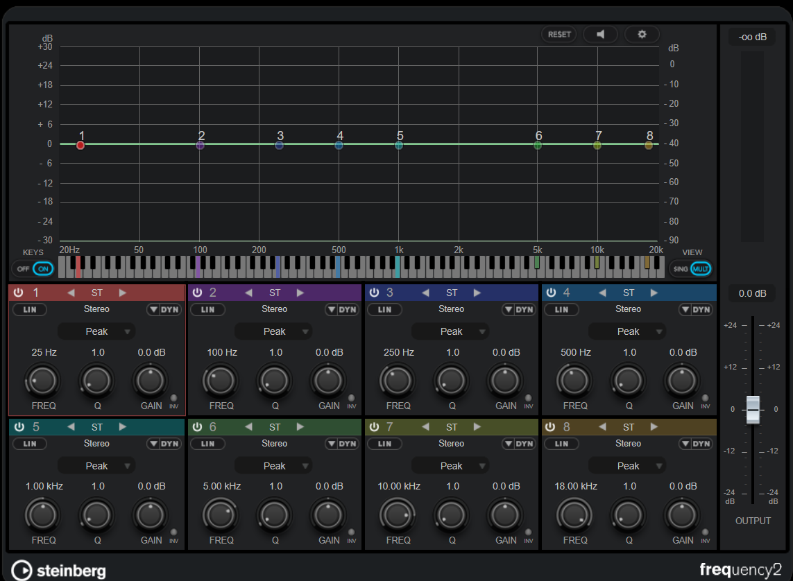Image resolution: width=793 pixels, height=581 pixels.
Task: Open the gear settings icon
Action: click(642, 35)
